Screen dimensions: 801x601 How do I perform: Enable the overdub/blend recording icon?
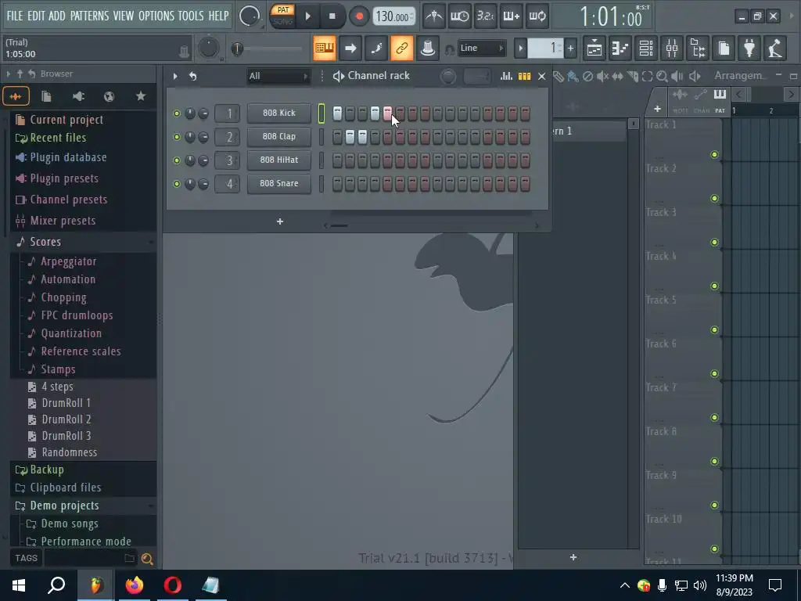[511, 16]
